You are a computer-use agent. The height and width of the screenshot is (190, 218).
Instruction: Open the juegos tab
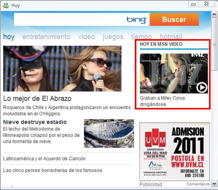tap(113, 37)
